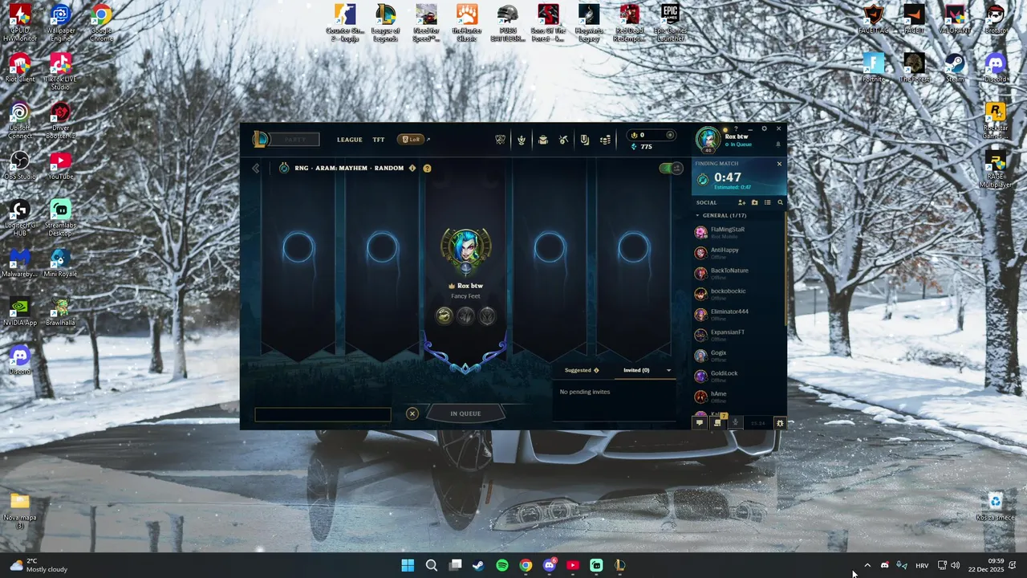Open the missions icon with badge 7
The height and width of the screenshot is (578, 1027).
[718, 422]
